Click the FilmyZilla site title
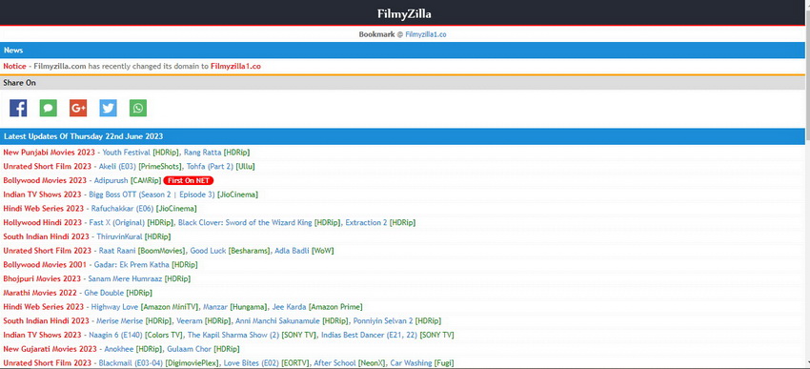The height and width of the screenshot is (369, 810). click(404, 13)
